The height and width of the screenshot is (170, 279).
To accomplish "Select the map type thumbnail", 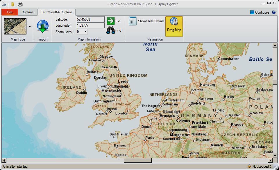I will pyautogui.click(x=15, y=26).
